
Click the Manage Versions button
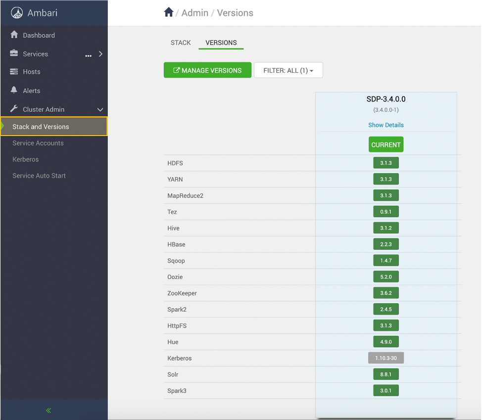pos(207,70)
